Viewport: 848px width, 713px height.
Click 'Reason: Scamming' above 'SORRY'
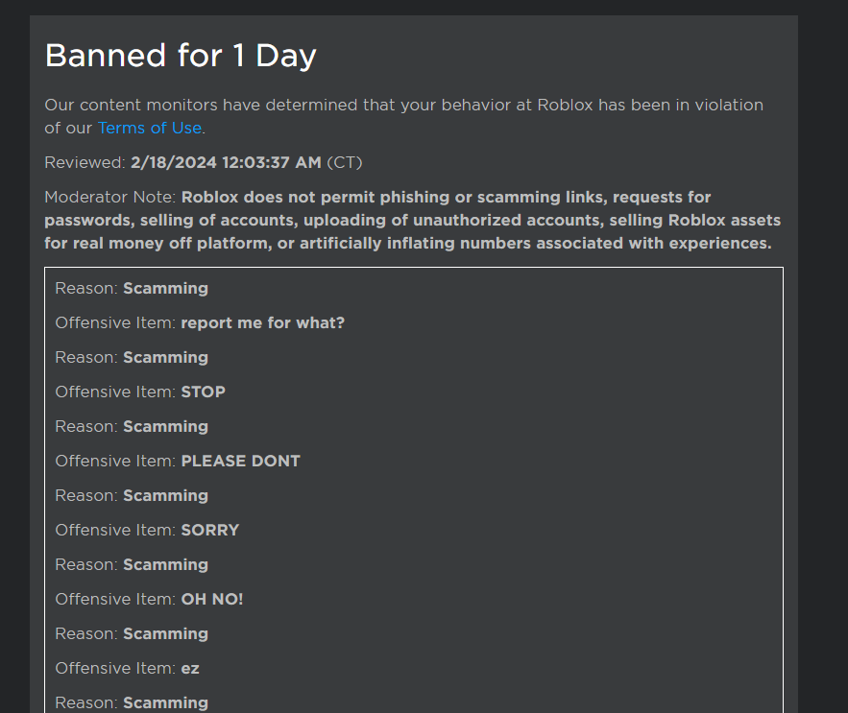pyautogui.click(x=132, y=496)
